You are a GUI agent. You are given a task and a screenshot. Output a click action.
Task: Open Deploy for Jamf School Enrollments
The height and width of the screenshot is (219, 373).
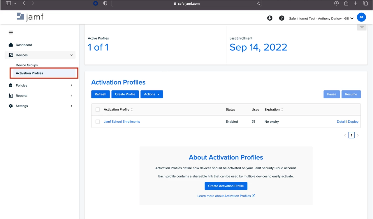[353, 122]
